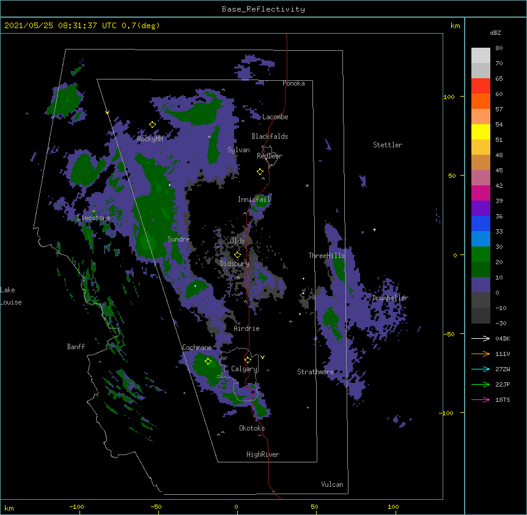Viewport: 527px width, 515px height.
Task: Click the Sundre town label
Action: [179, 239]
